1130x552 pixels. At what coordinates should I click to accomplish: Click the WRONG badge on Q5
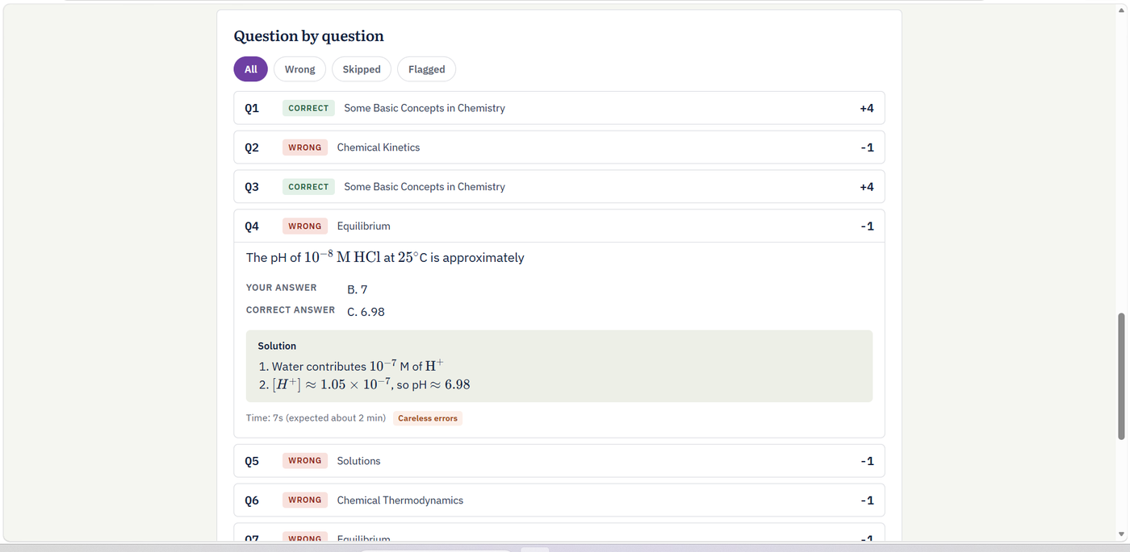tap(305, 461)
